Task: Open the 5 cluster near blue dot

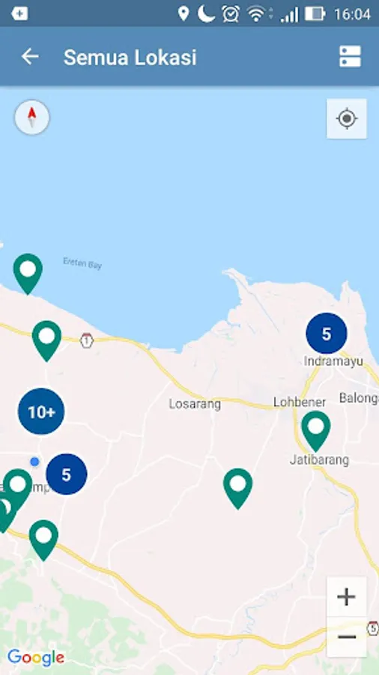Action: (x=67, y=474)
